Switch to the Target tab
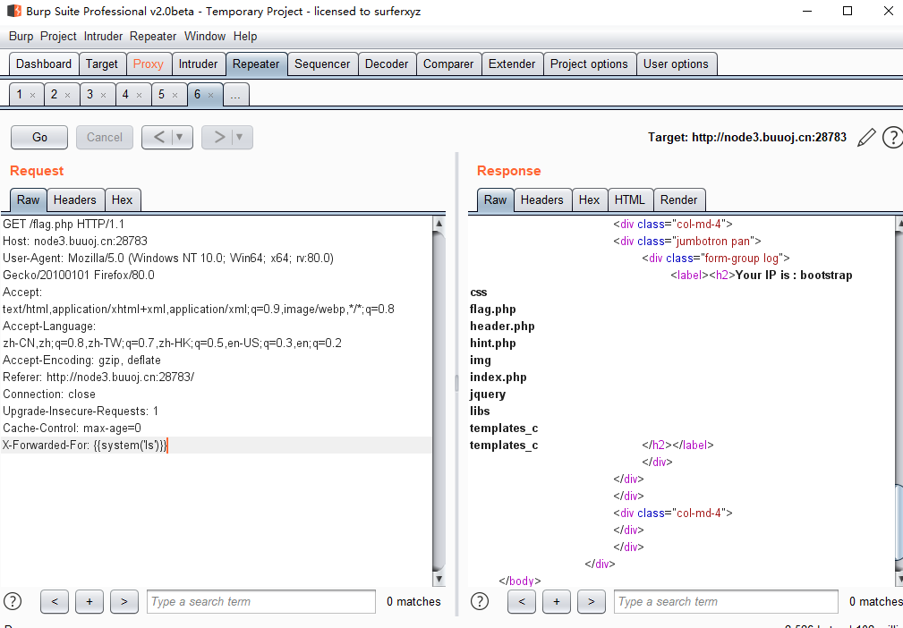The image size is (903, 628). coord(102,64)
